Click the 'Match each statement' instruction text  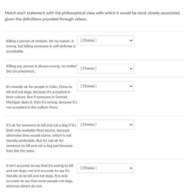[x=92, y=13]
